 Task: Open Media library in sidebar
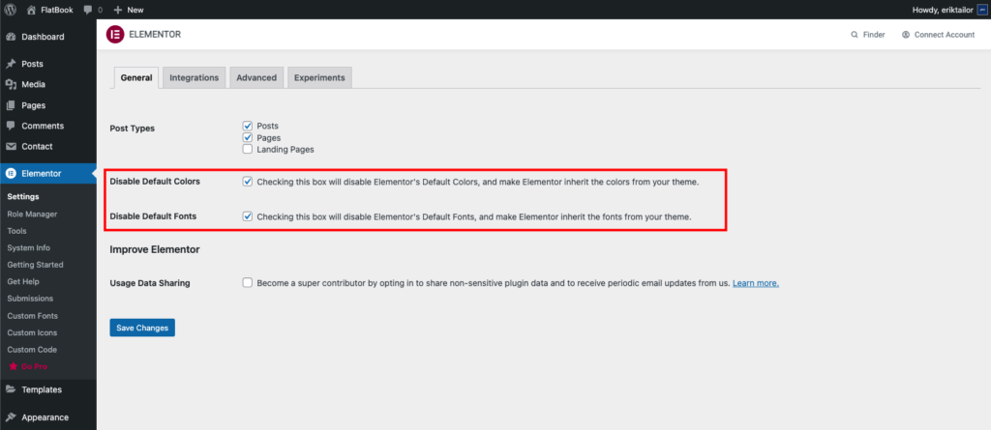[33, 84]
